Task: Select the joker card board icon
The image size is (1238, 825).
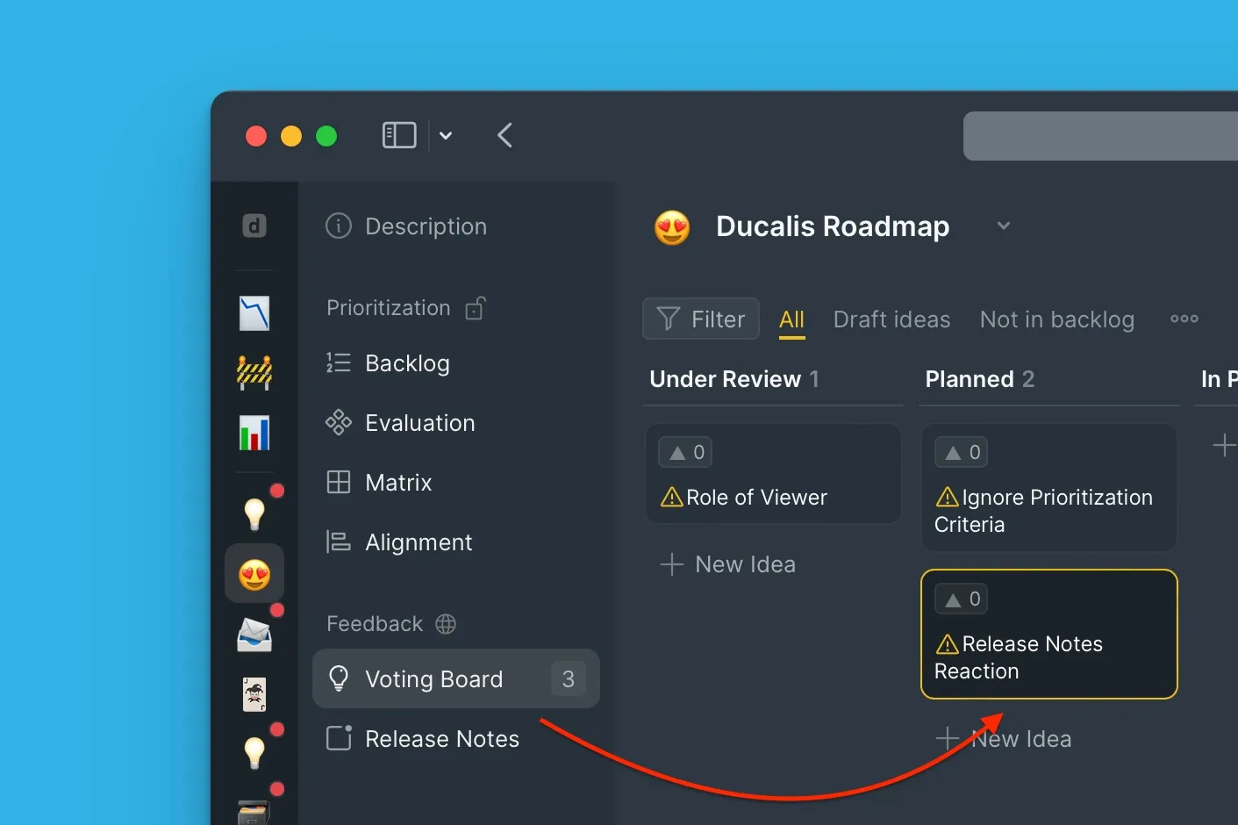Action: pos(254,694)
